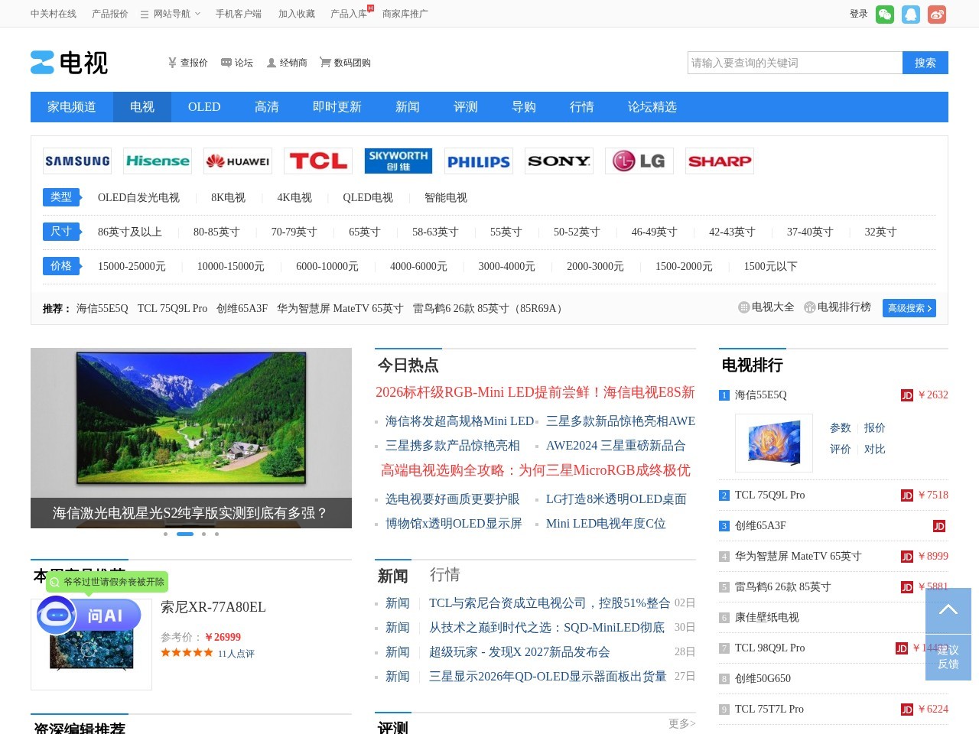Click the 电视 site logo
Image resolution: width=979 pixels, height=734 pixels.
(70, 63)
